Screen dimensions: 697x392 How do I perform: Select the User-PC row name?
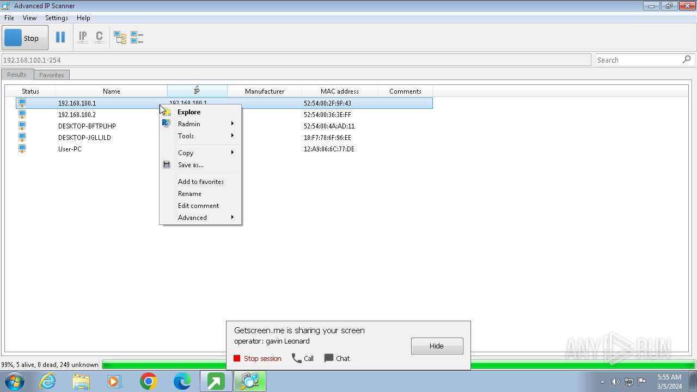click(70, 149)
